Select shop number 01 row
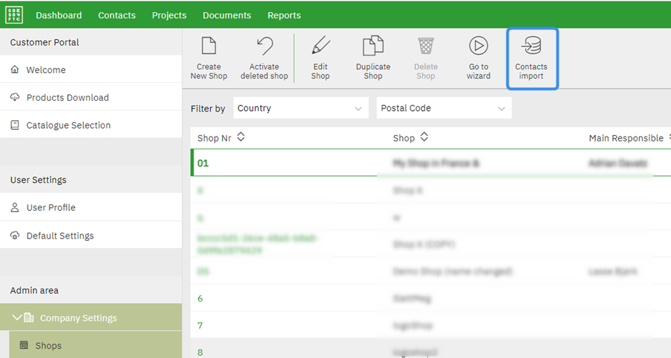Viewport: 671px width, 358px height. [x=203, y=163]
